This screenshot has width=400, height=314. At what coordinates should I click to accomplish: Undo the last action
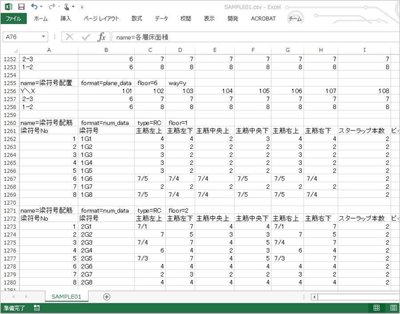[x=34, y=7]
